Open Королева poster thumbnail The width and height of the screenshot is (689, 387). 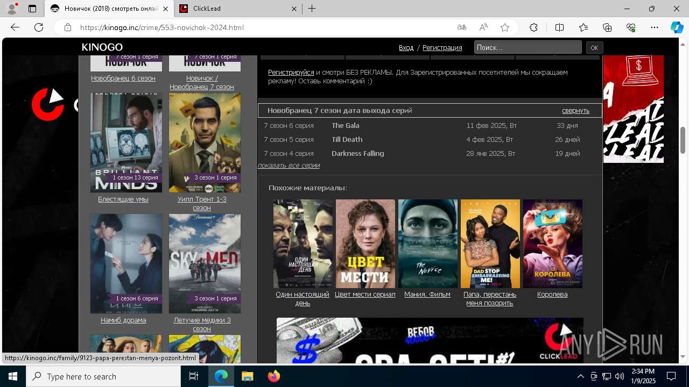(x=553, y=243)
